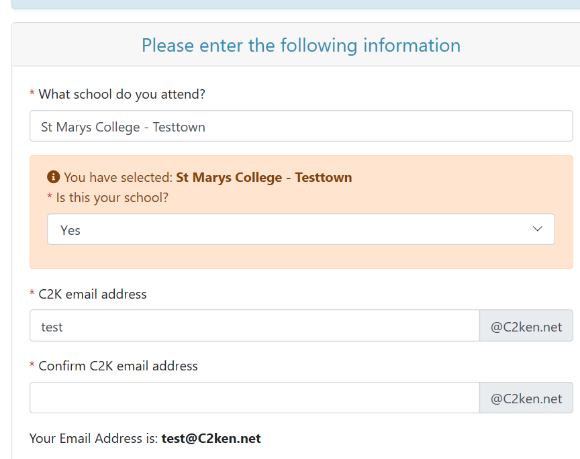Viewport: 580px width, 459px height.
Task: Focus the C2K email field containing "test"
Action: pyautogui.click(x=254, y=326)
